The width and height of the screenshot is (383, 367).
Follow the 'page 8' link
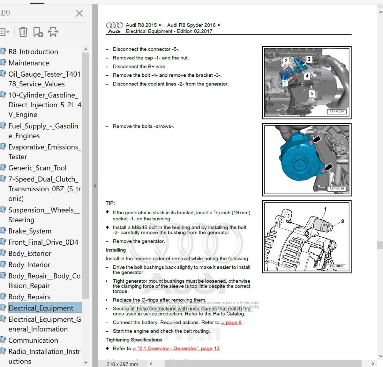231,323
